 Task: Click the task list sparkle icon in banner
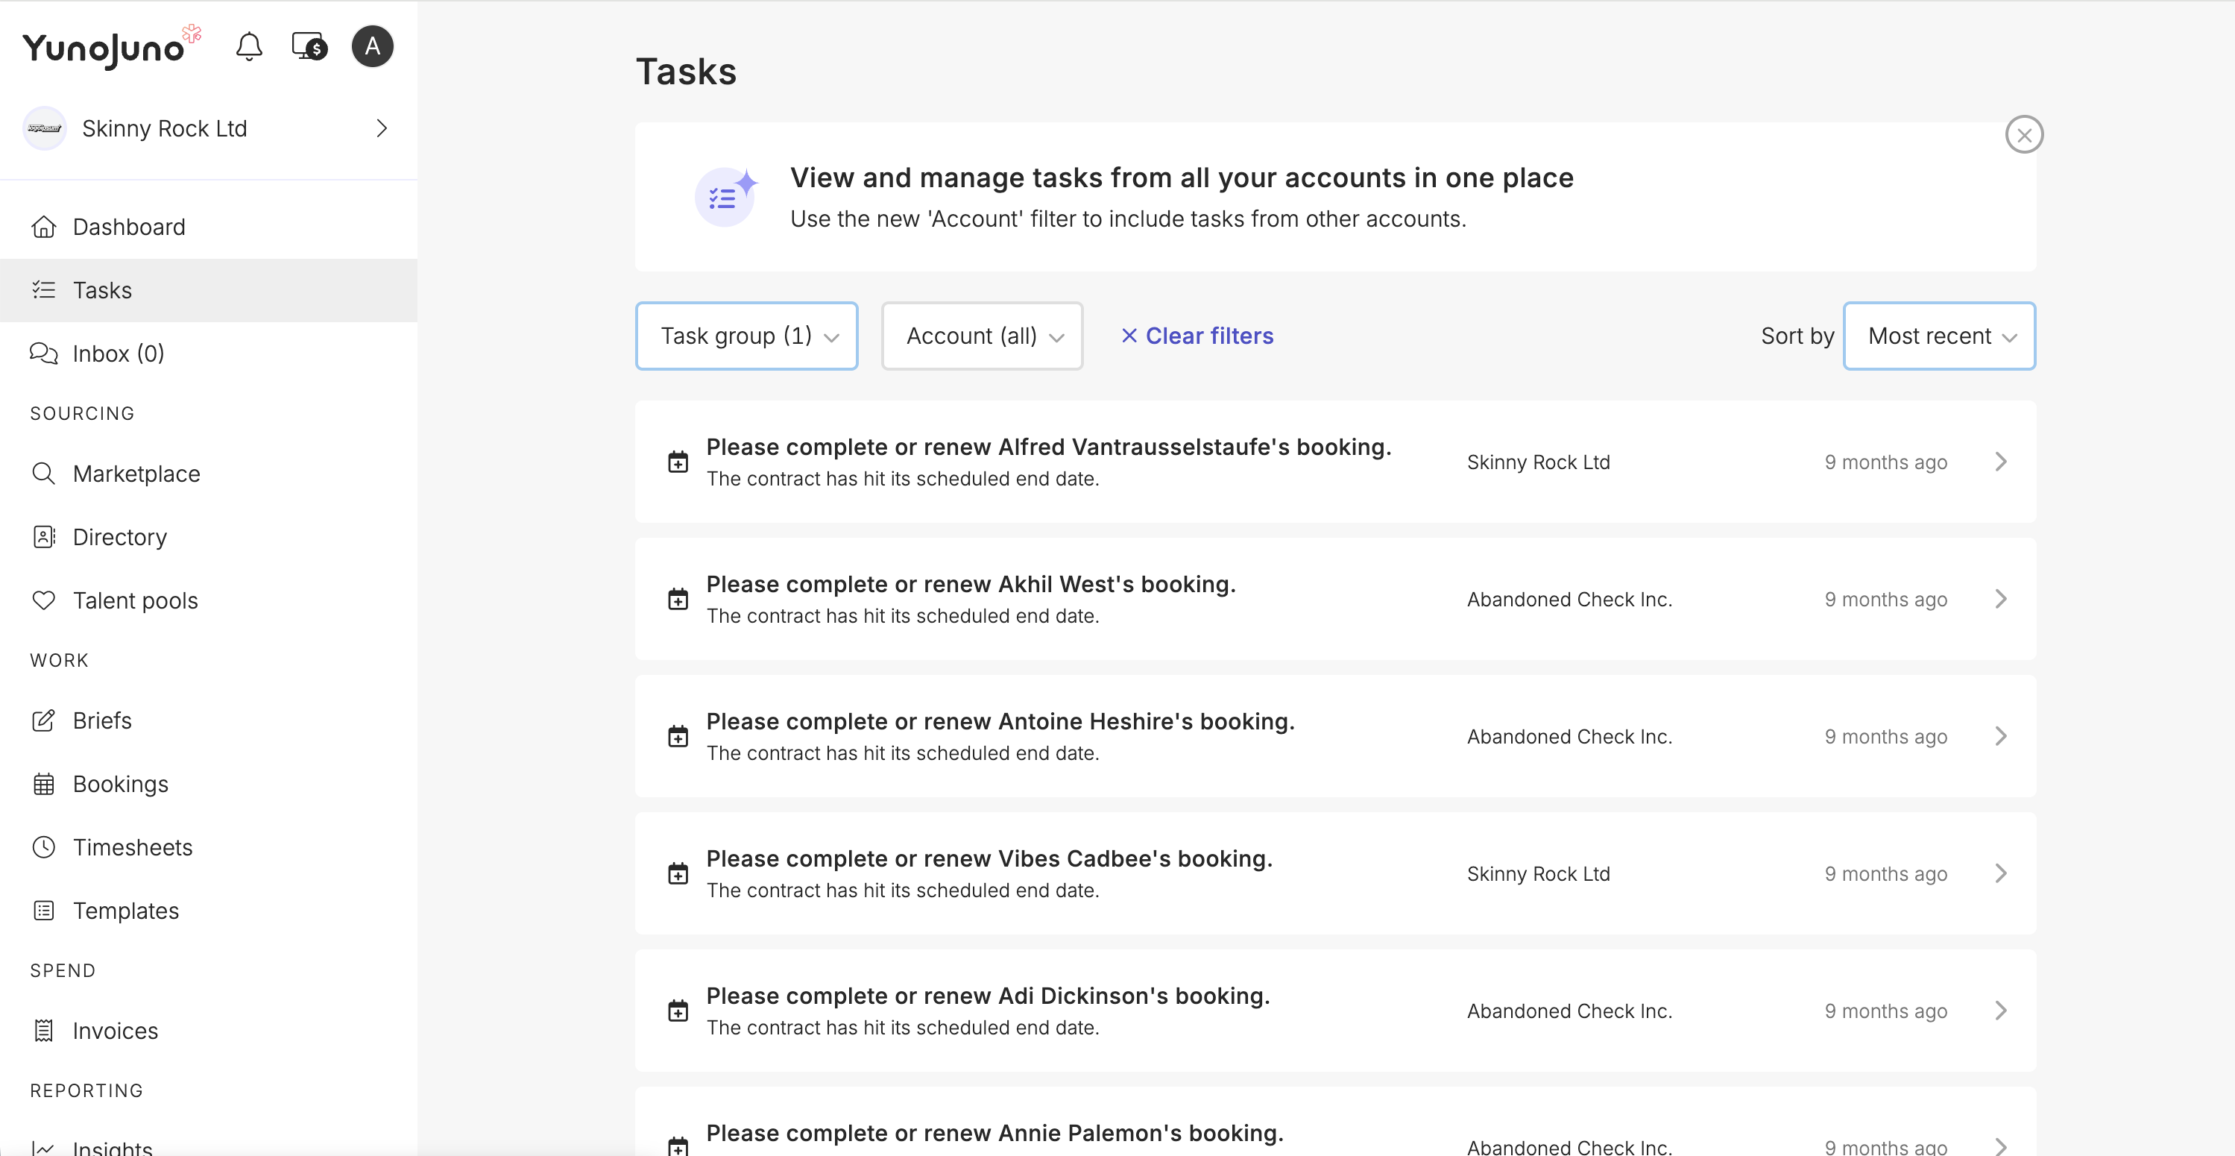[x=725, y=197]
